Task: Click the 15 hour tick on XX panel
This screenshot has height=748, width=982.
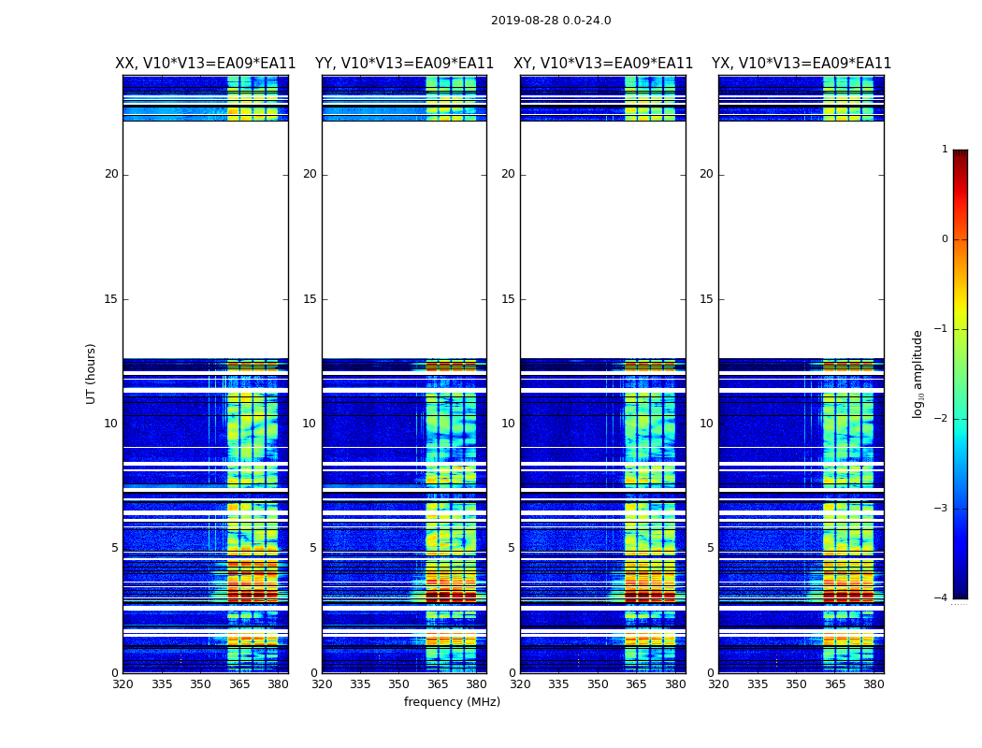Action: click(111, 299)
